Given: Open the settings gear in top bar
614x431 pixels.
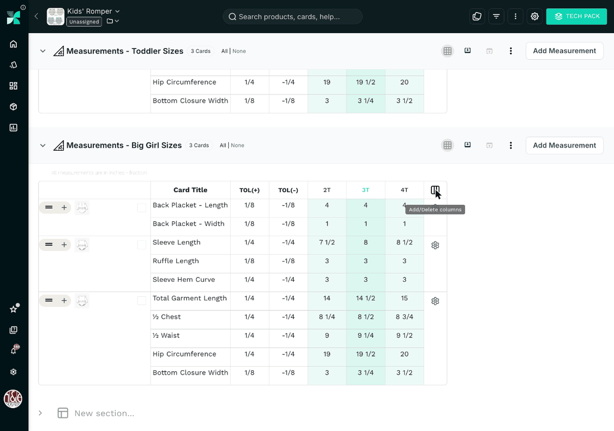Looking at the screenshot, I should point(535,16).
